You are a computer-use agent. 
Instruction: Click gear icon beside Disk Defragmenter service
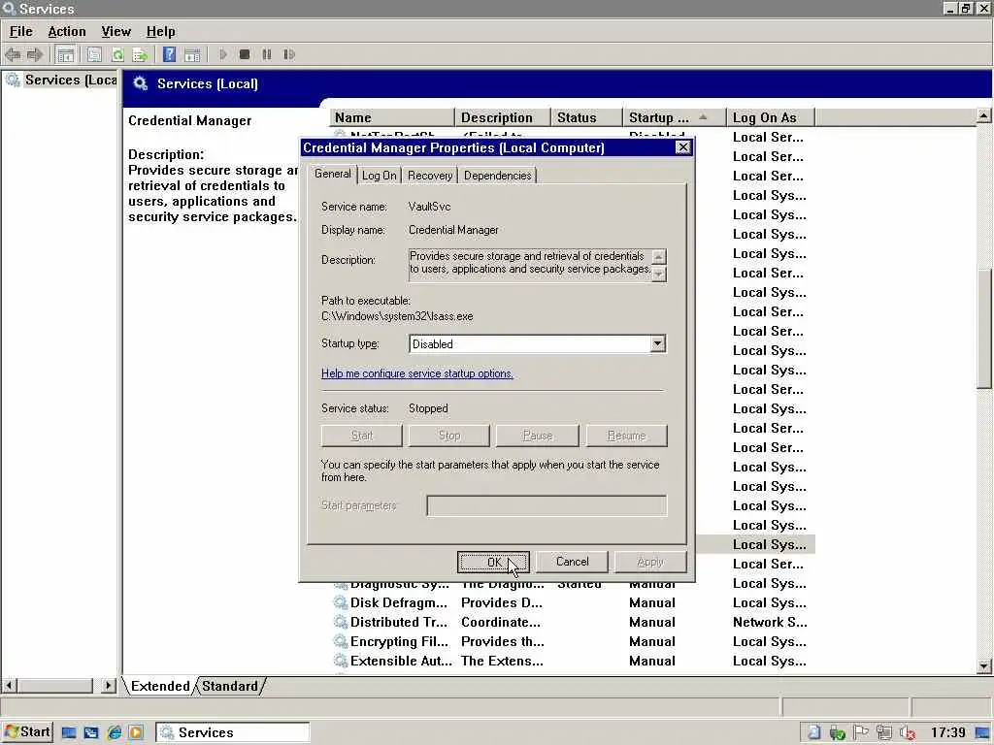[x=341, y=602]
